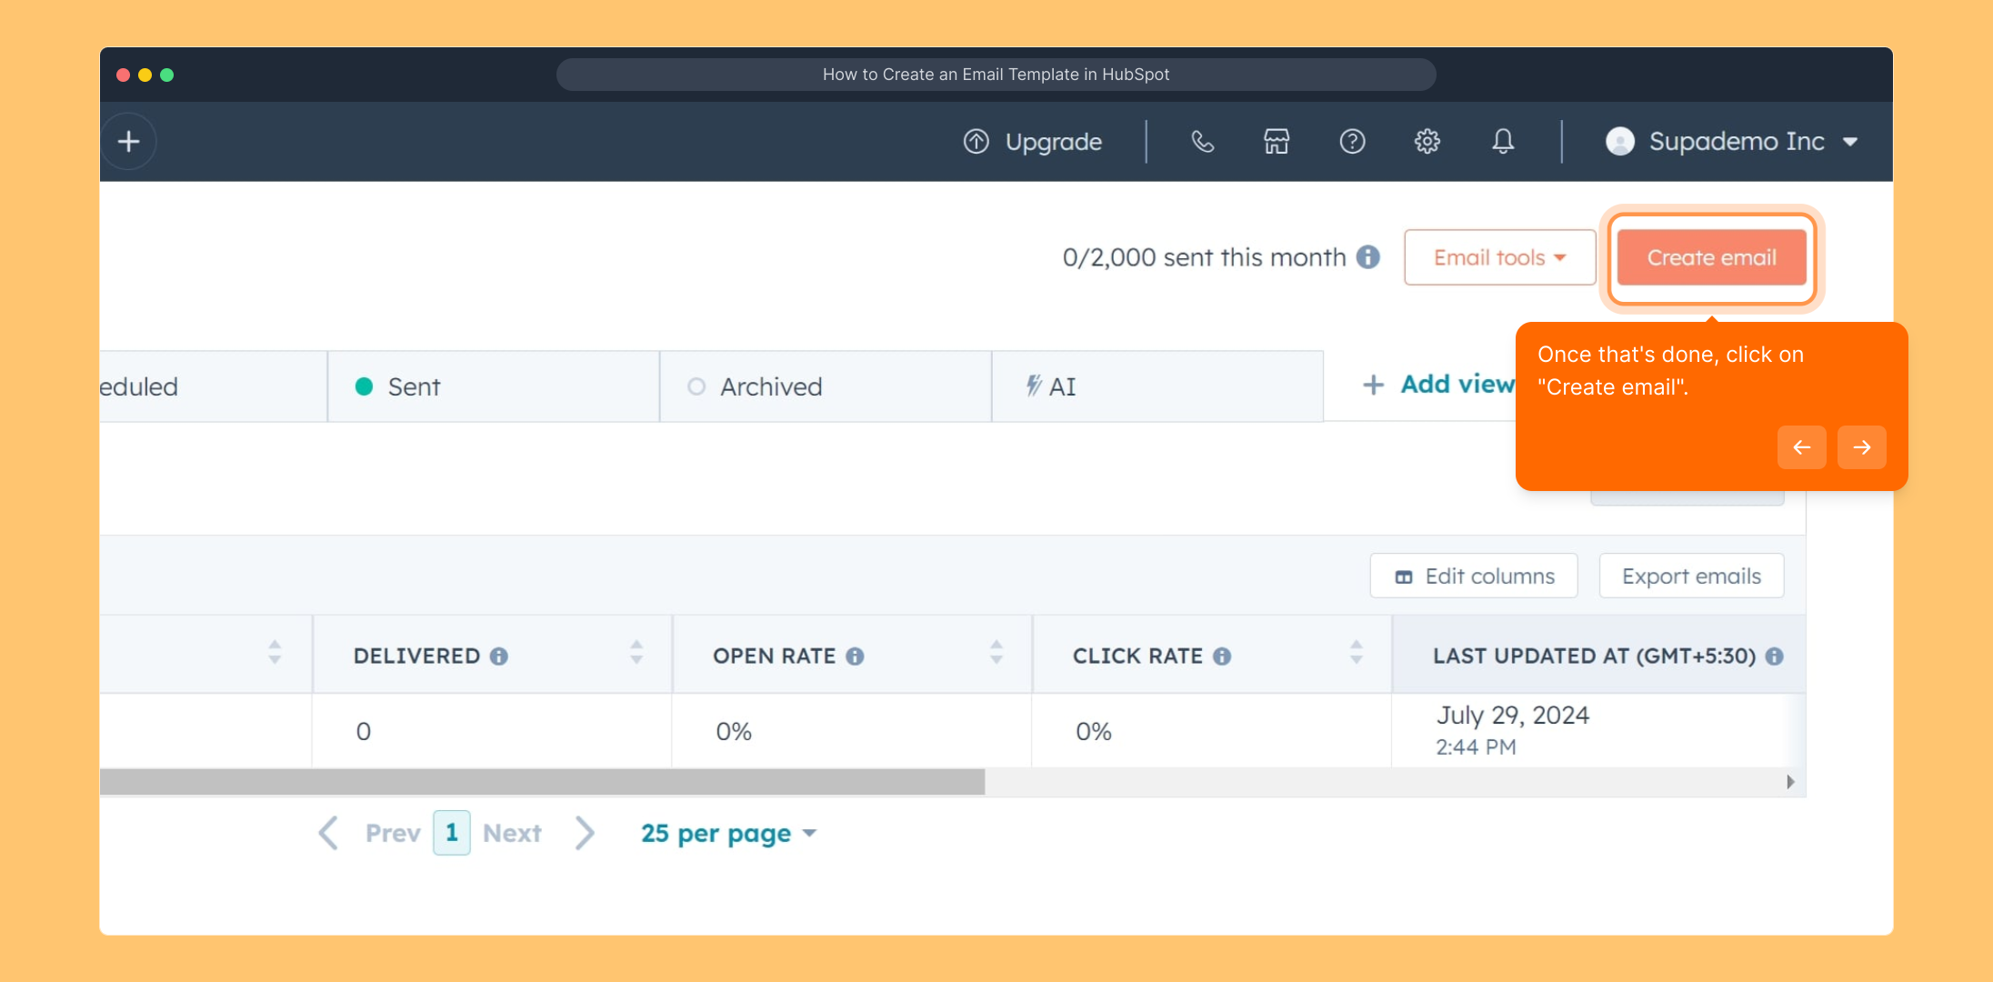Switch to the Sent tab

414,387
